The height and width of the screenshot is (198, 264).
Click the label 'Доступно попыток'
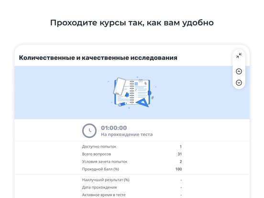point(99,147)
